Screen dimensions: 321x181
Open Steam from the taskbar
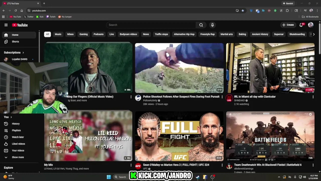(198, 177)
